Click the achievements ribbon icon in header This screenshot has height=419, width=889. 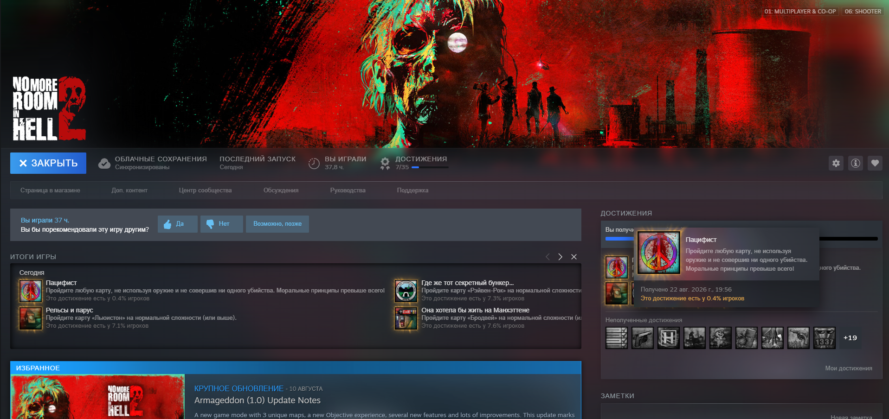click(x=385, y=163)
